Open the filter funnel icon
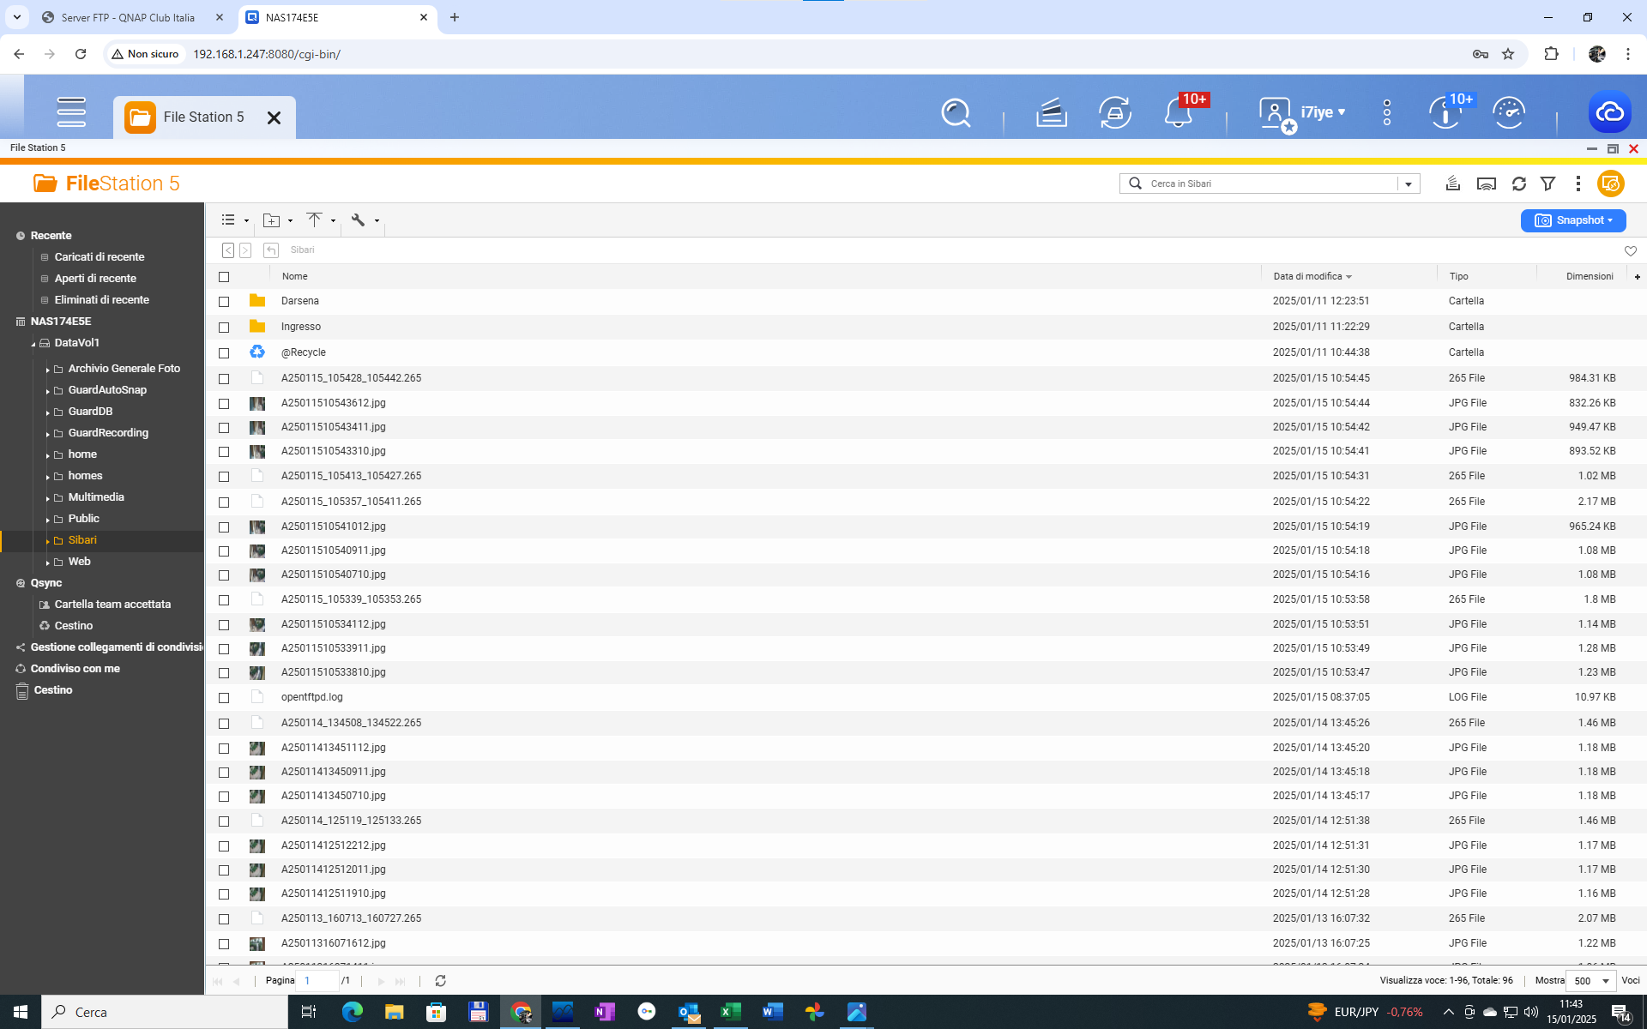The width and height of the screenshot is (1647, 1029). point(1547,184)
